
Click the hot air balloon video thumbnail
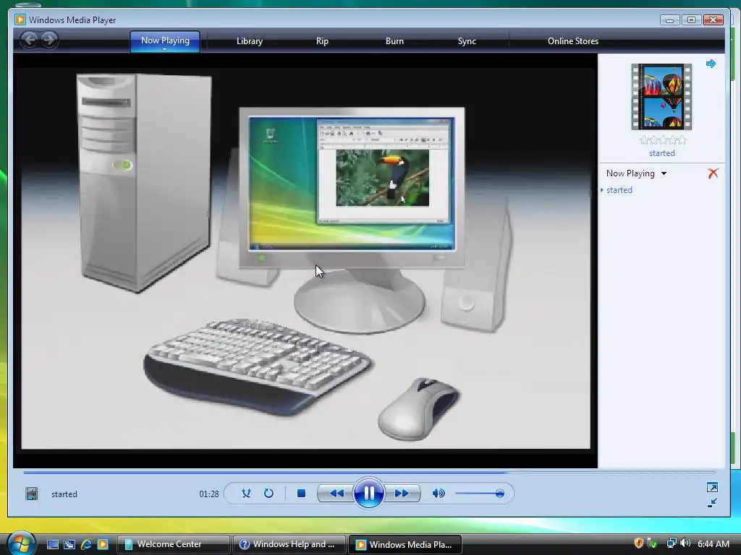(x=661, y=97)
